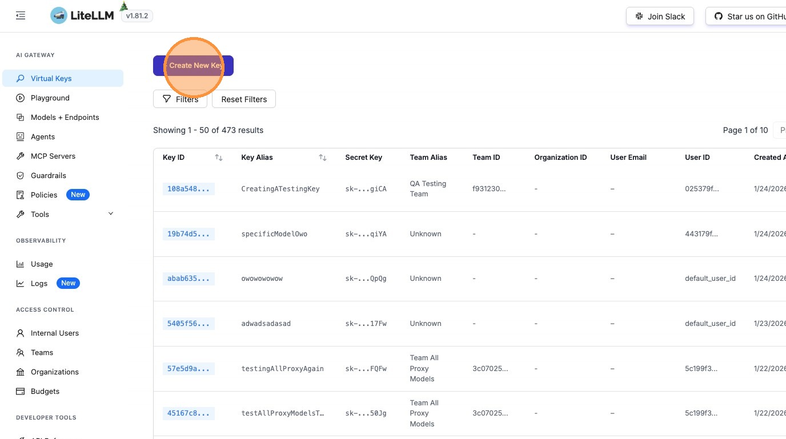This screenshot has height=439, width=786.
Task: Click the Usage bar chart icon
Action: 21,264
